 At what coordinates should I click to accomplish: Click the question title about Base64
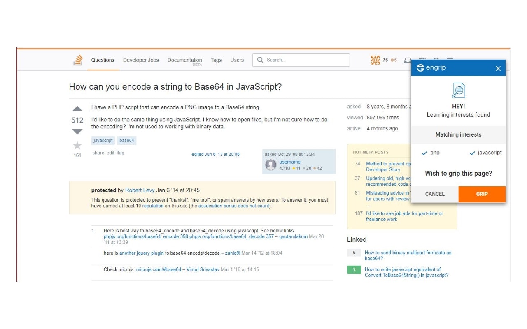[x=175, y=87]
